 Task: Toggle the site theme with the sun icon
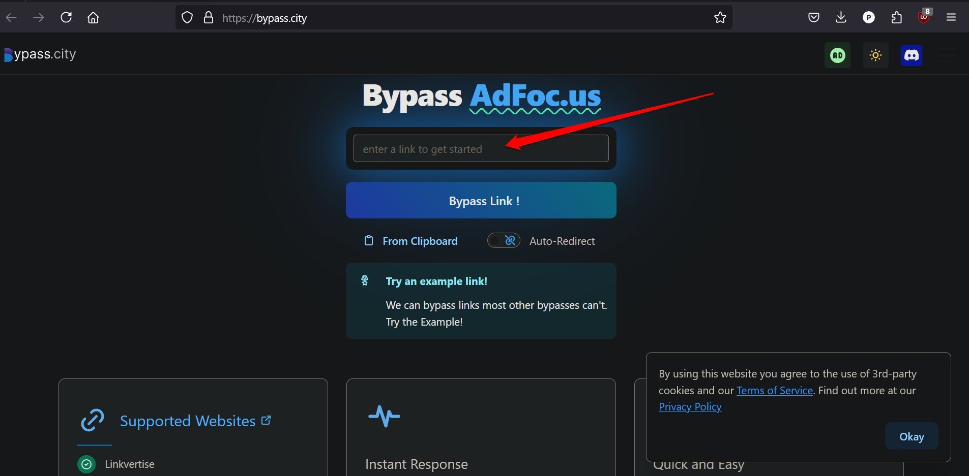(875, 55)
